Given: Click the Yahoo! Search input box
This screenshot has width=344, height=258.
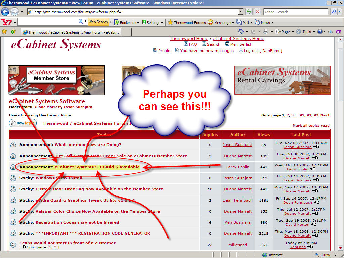Looking at the screenshot, I should click(296, 12).
